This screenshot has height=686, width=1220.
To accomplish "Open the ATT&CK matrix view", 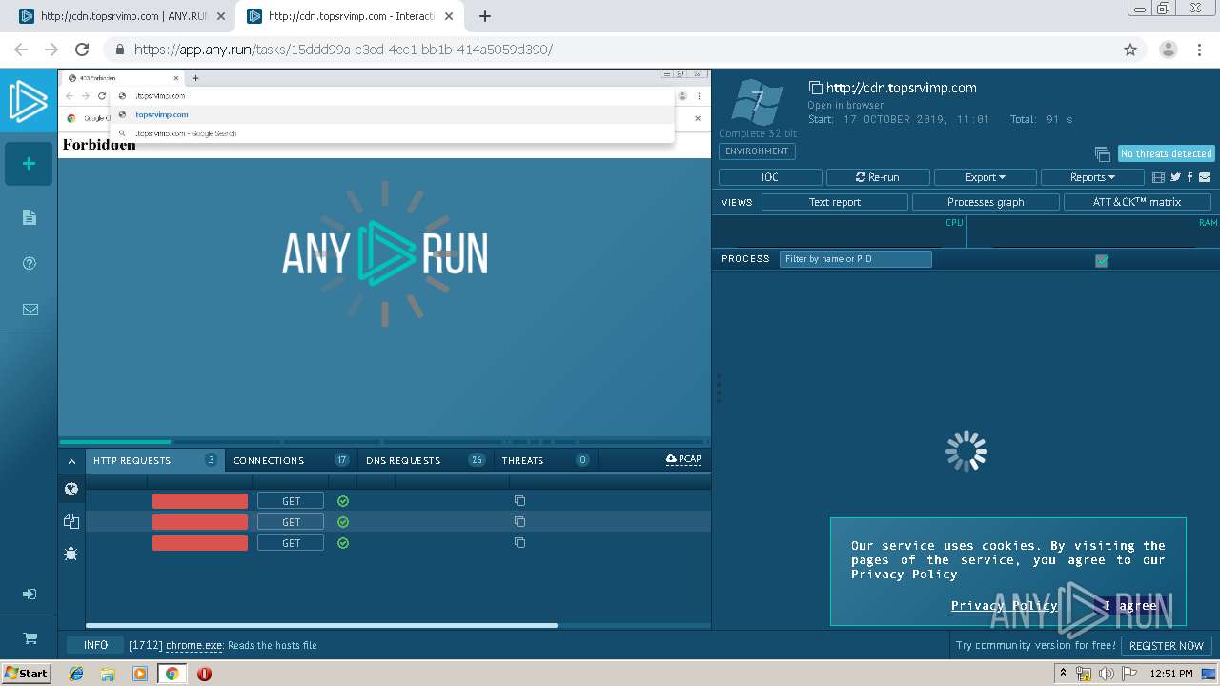I will [1137, 202].
